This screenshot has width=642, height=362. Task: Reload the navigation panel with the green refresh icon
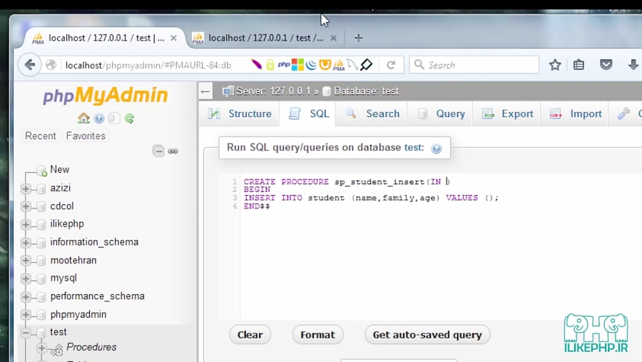[129, 119]
